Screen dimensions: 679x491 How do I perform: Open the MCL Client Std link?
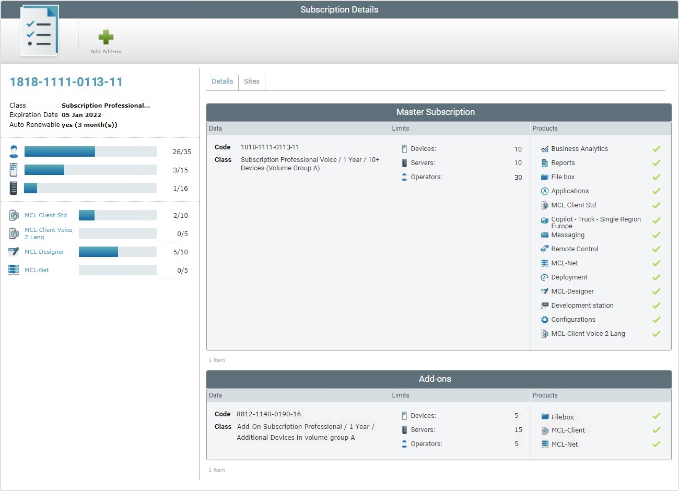coord(45,215)
